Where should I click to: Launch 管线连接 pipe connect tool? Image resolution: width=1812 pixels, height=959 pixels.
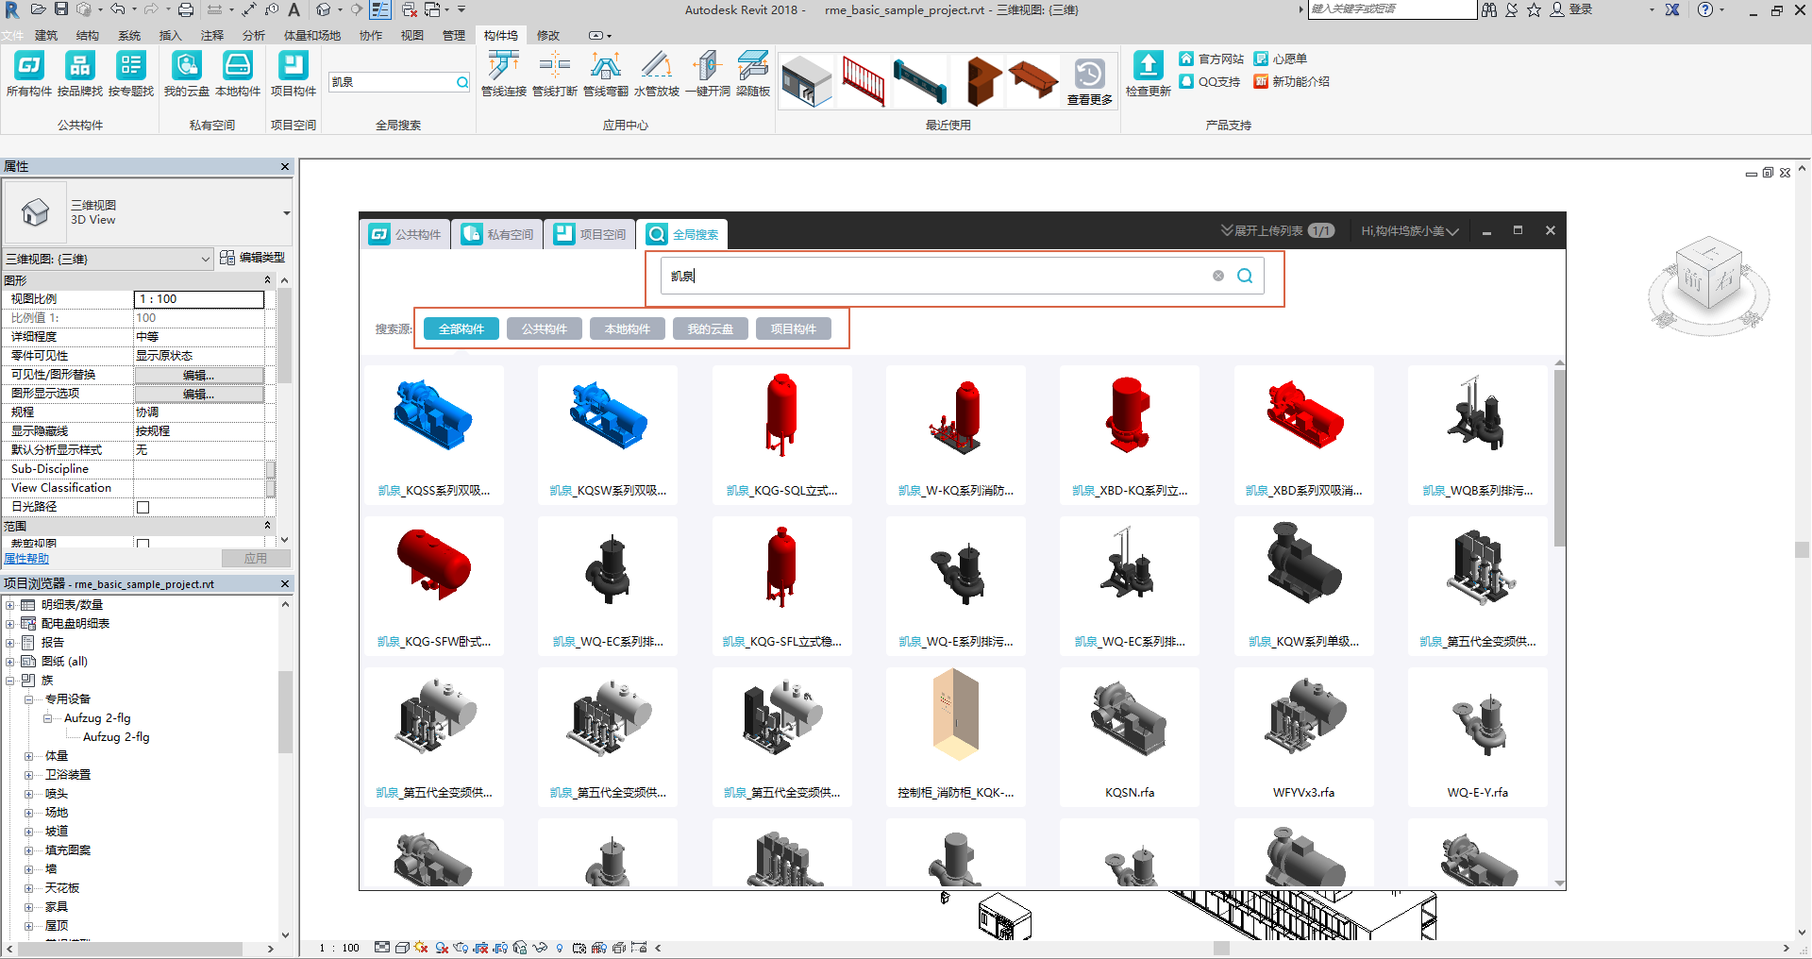pos(504,74)
